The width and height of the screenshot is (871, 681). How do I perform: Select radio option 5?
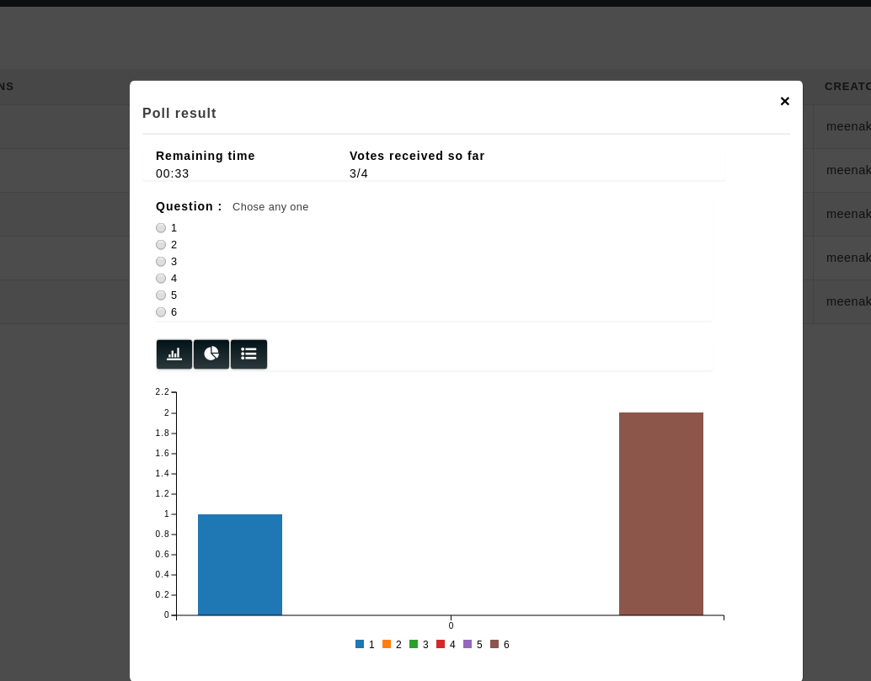161,295
